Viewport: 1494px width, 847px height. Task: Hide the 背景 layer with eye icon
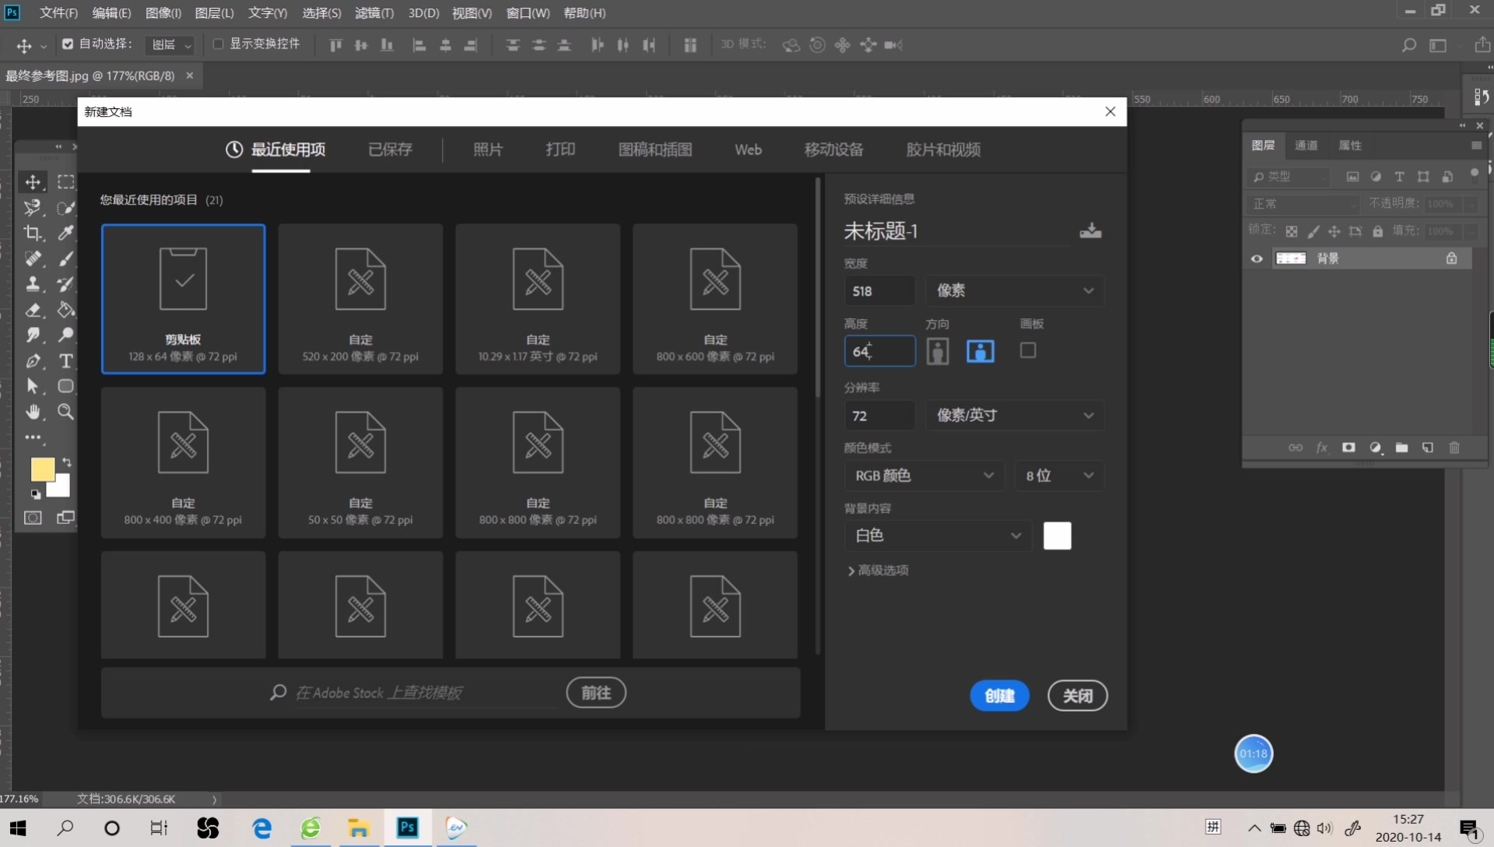[1257, 258]
